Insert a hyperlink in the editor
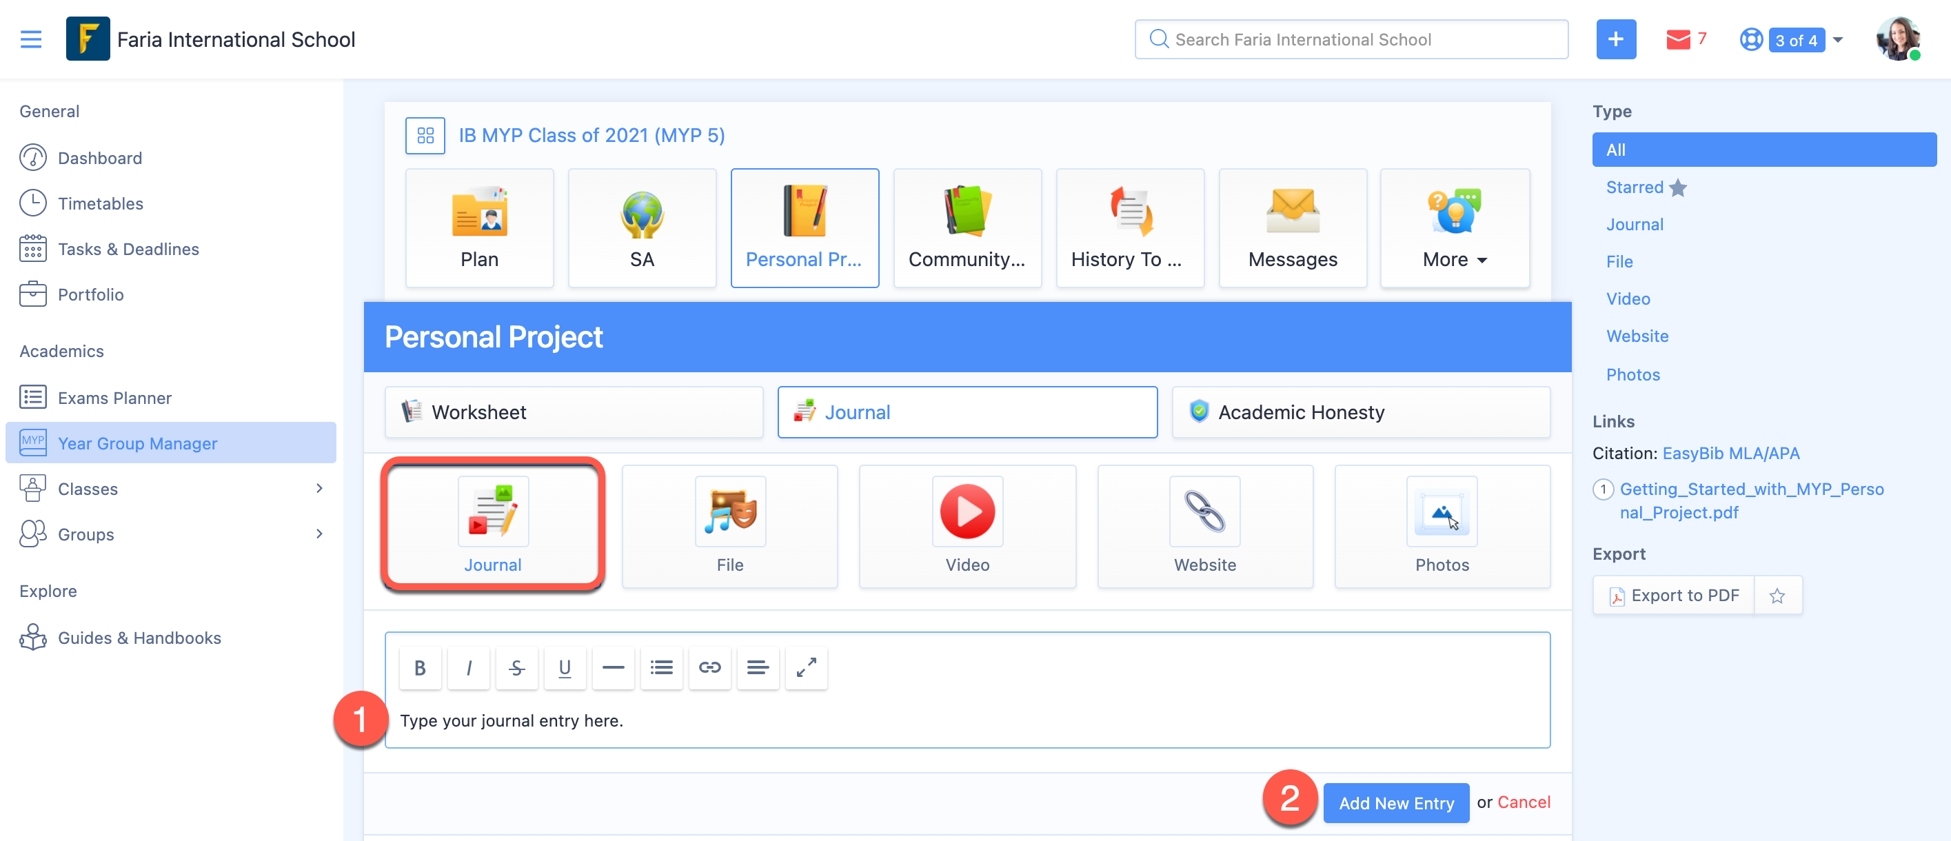Screen dimensions: 1951x841 tap(709, 667)
